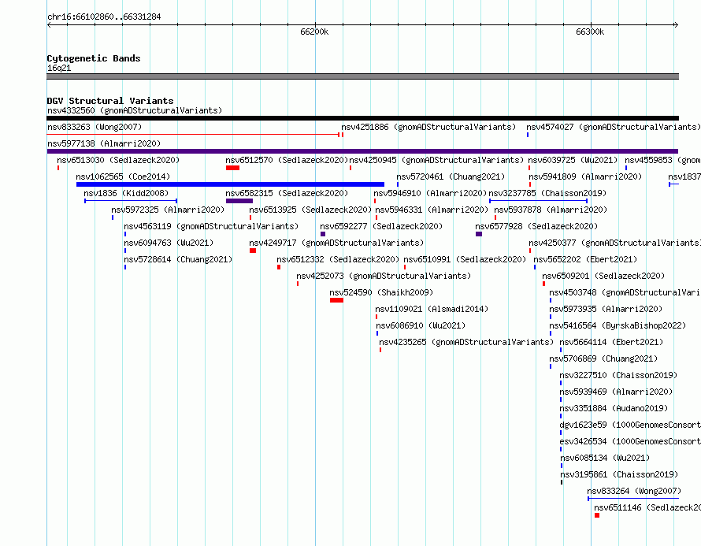
Task: Select nsv4235265 gnomADStructuralVariants label
Action: (466, 342)
